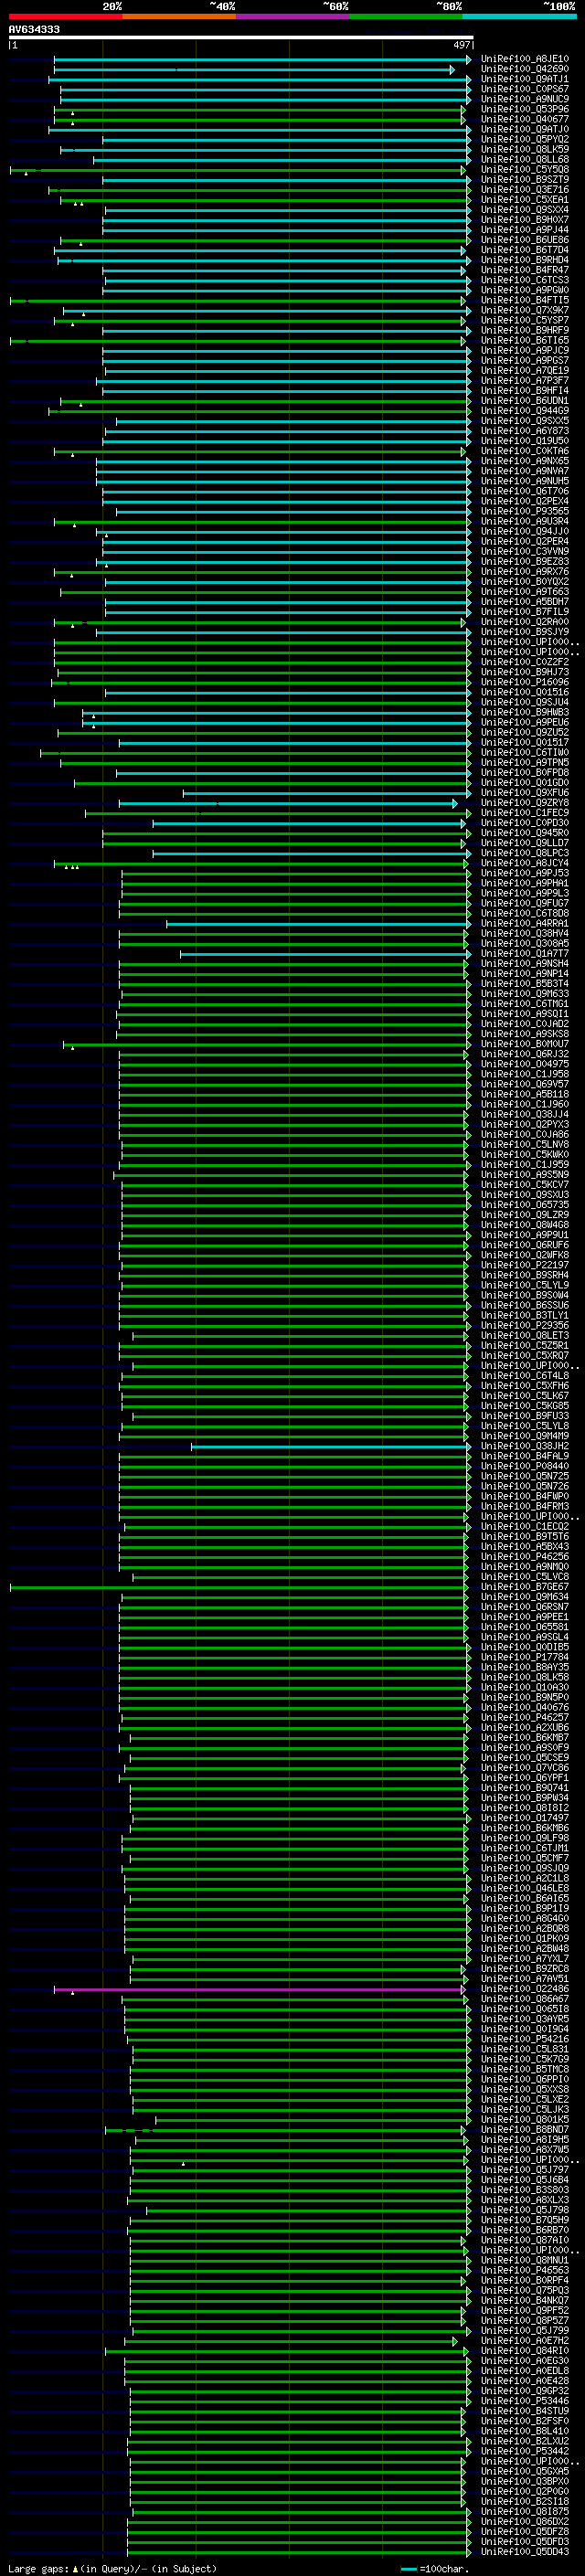Click the query end position 497
The image size is (585, 2576).
click(x=462, y=46)
